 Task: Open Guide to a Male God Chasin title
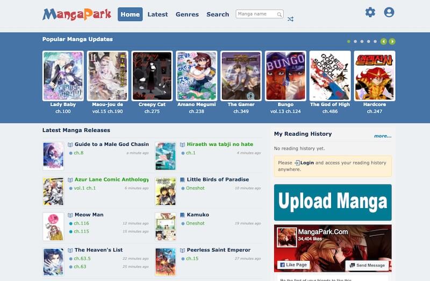112,144
